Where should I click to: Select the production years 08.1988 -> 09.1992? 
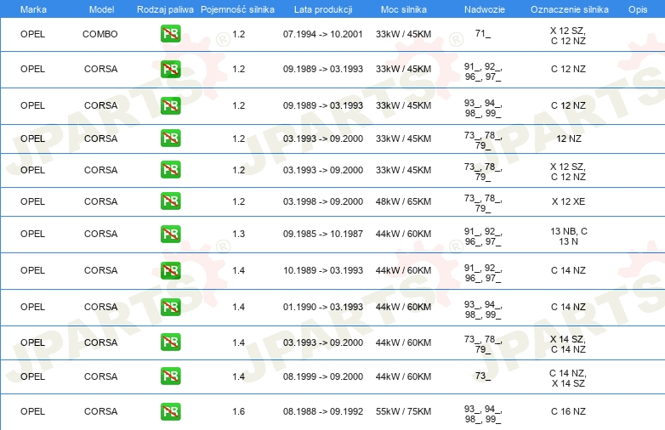click(323, 411)
